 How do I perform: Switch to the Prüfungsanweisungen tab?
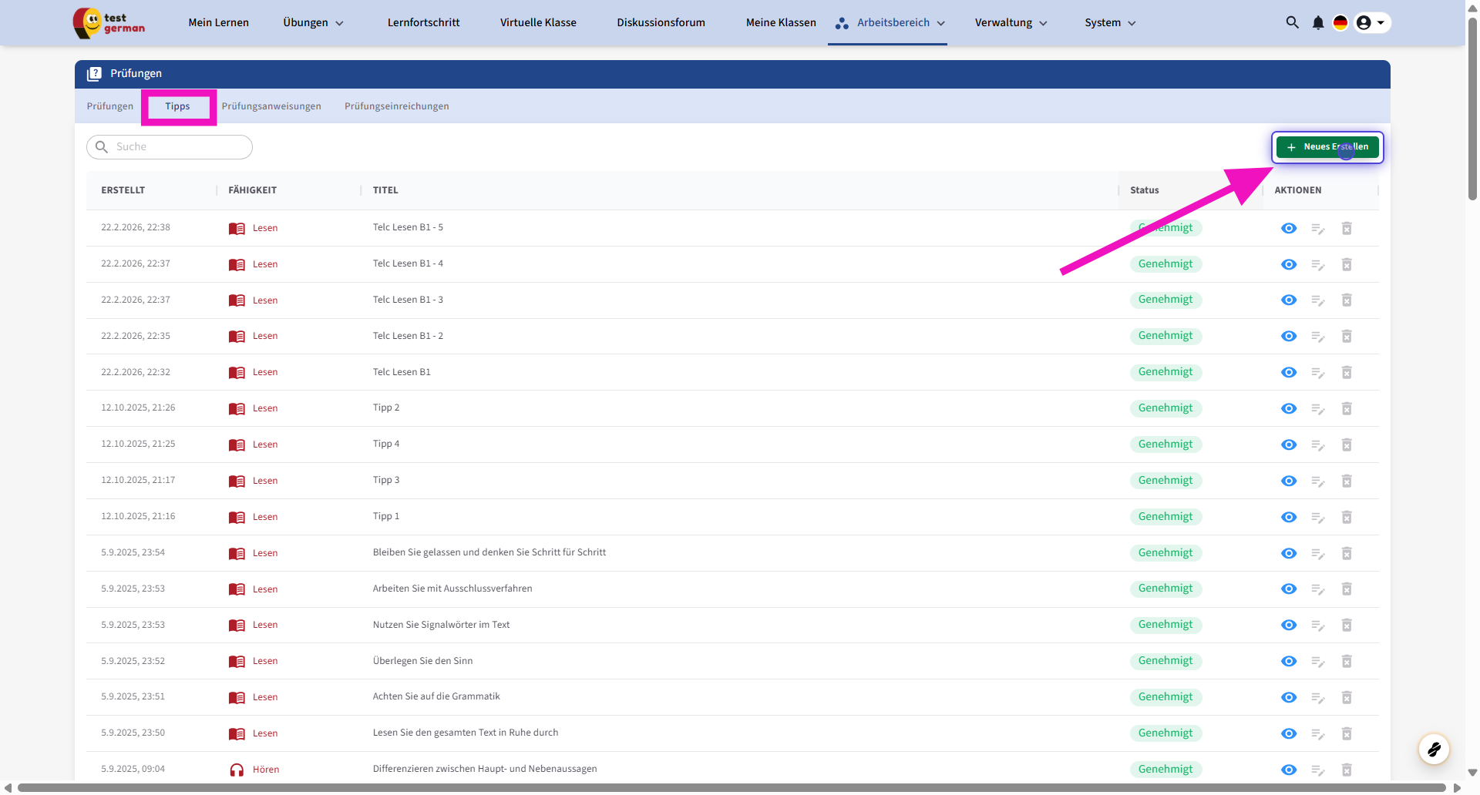click(271, 106)
